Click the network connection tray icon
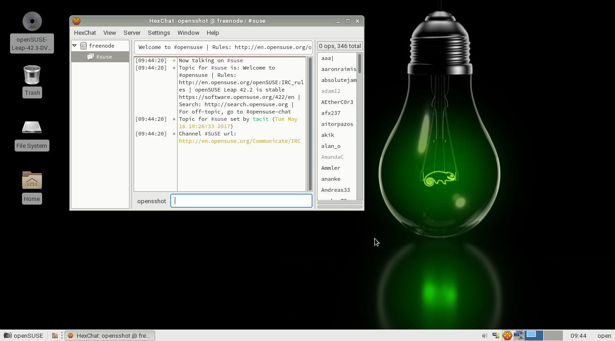 (518, 336)
